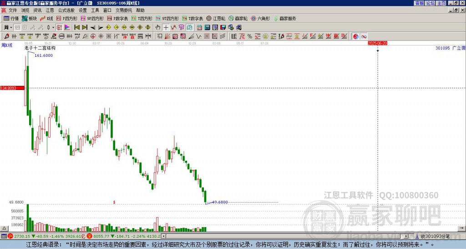
Task: Open the 交易委托 menu
Action: pyautogui.click(x=124, y=10)
